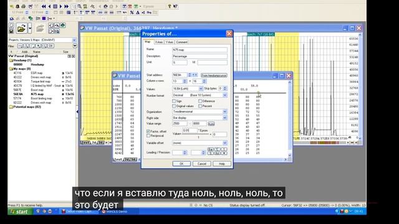The image size is (399, 224).
Task: Enable the Sign checkbox
Action: click(x=174, y=101)
